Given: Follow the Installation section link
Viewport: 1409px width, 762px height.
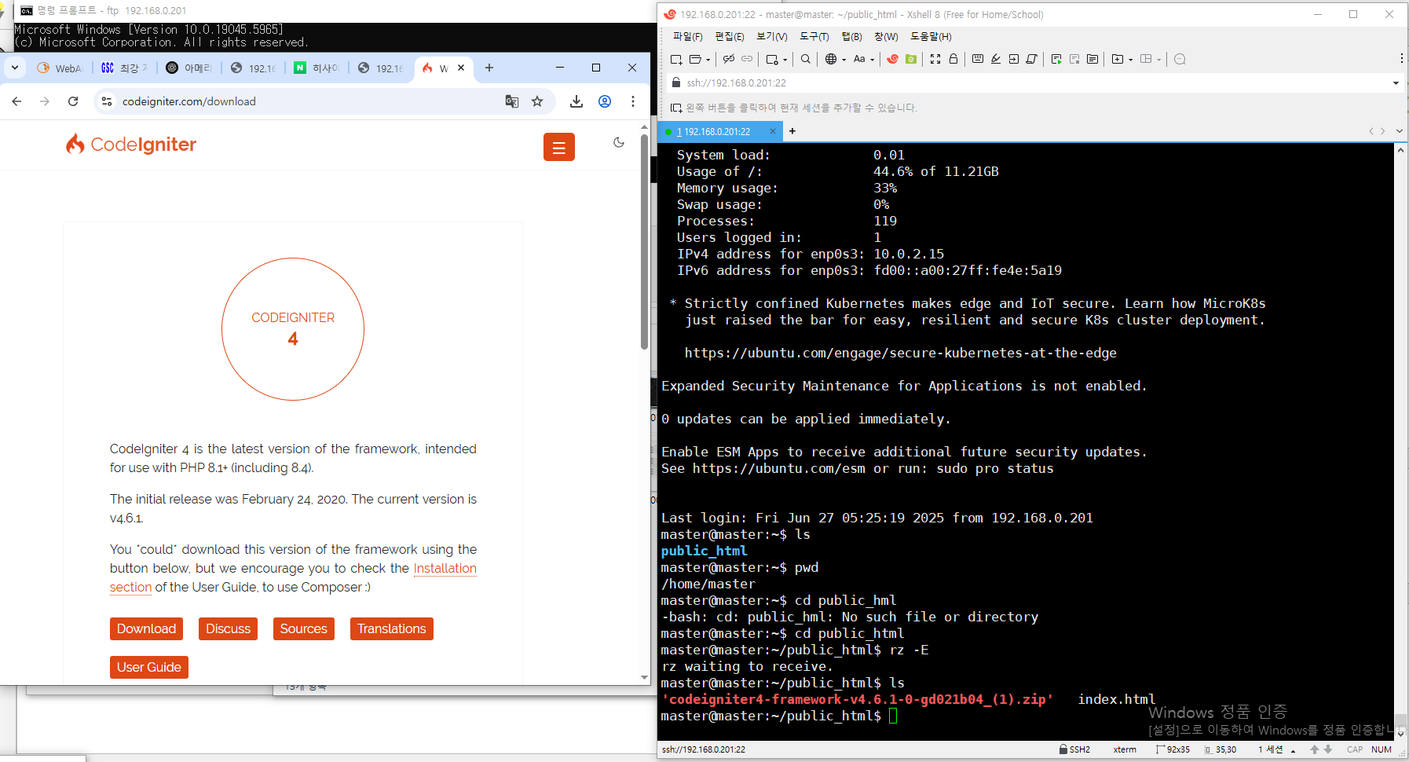Looking at the screenshot, I should (x=445, y=568).
